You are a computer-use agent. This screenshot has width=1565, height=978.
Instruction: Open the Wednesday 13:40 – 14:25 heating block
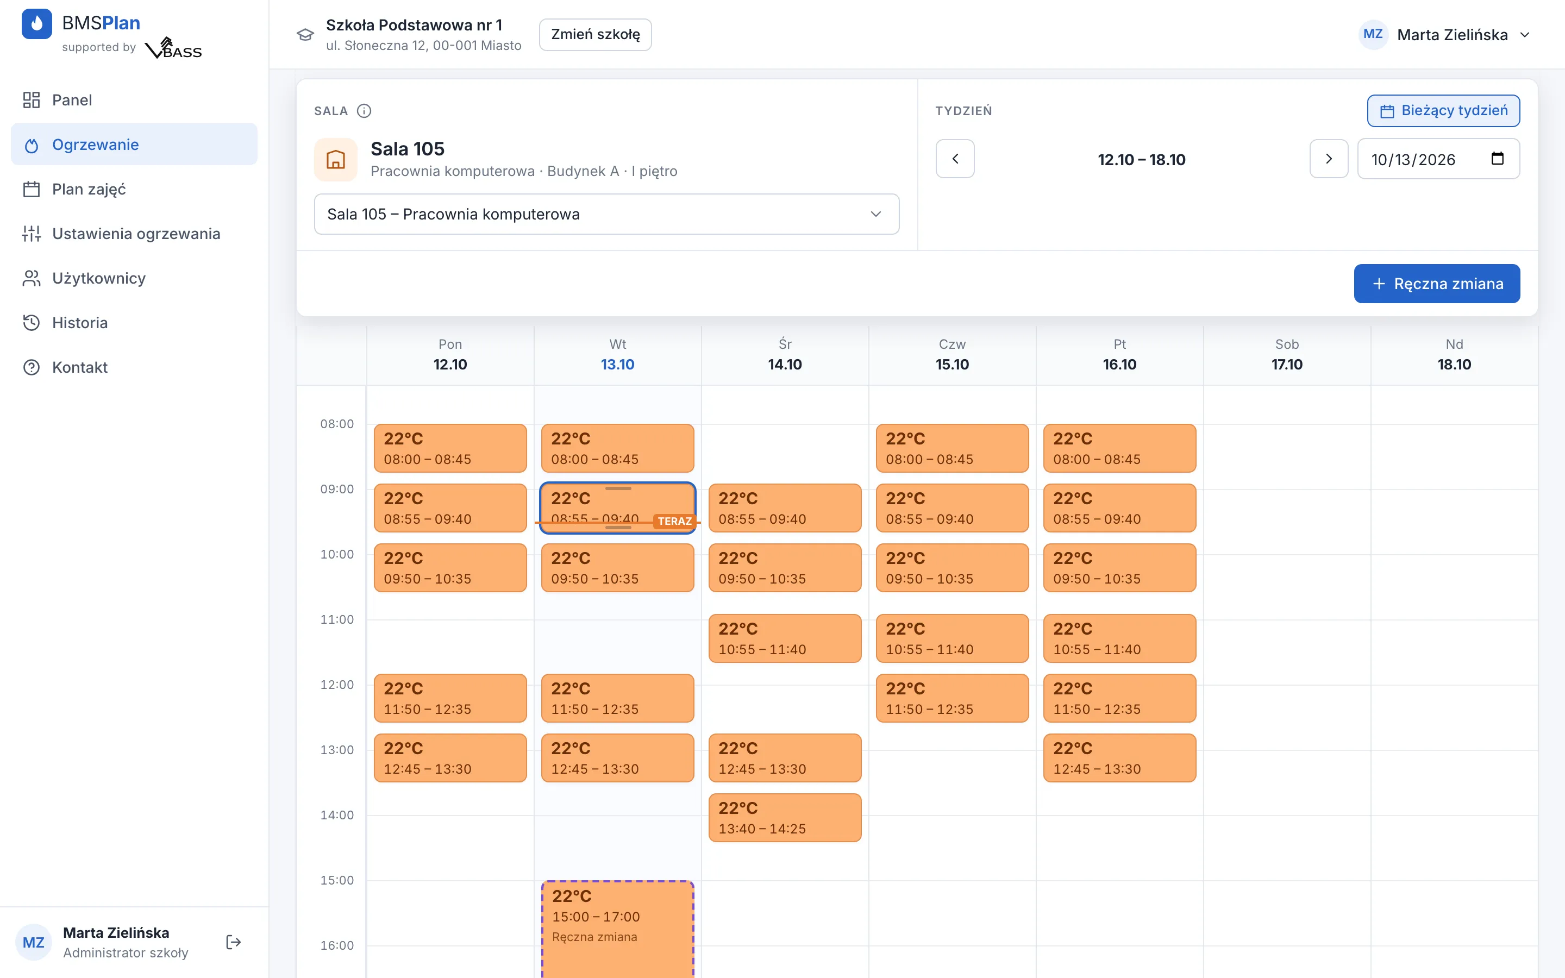pyautogui.click(x=785, y=818)
